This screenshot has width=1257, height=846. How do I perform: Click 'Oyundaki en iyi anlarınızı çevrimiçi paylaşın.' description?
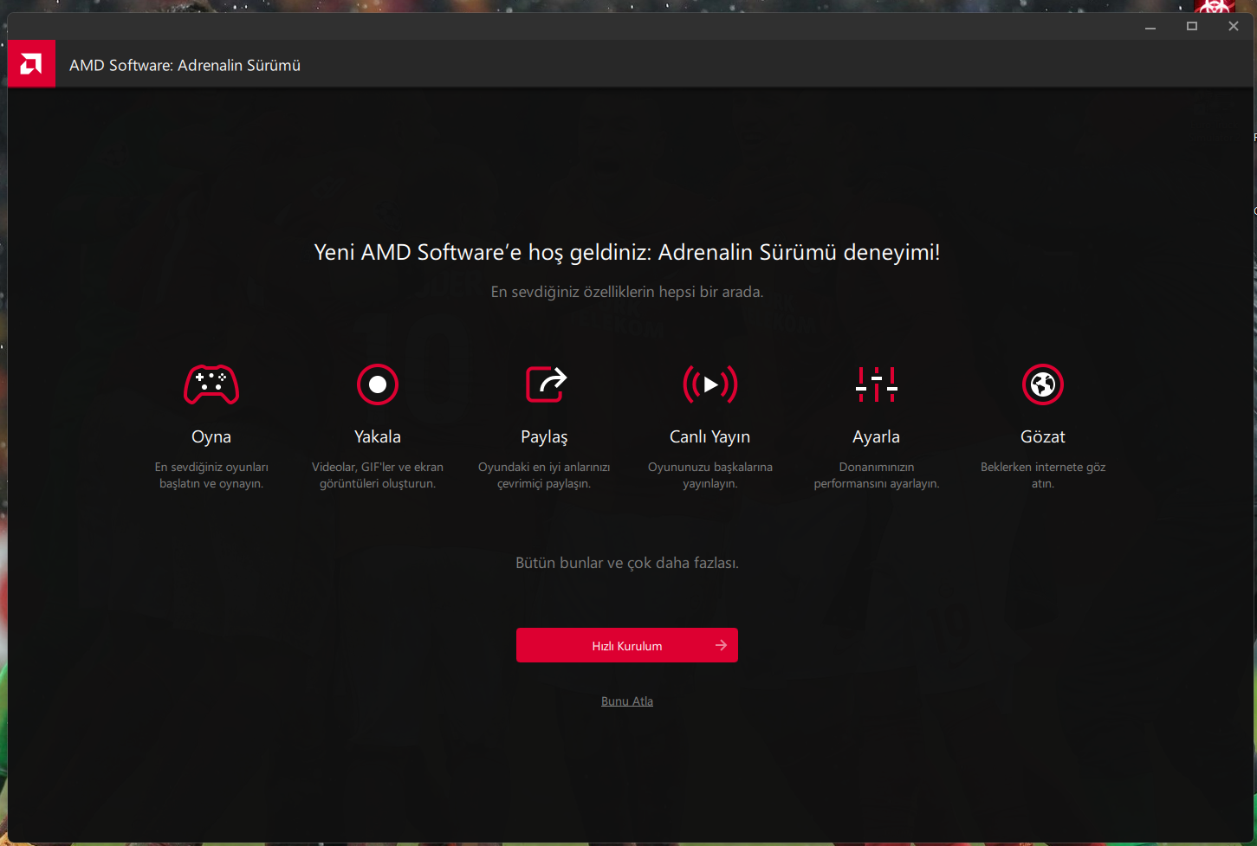[544, 475]
